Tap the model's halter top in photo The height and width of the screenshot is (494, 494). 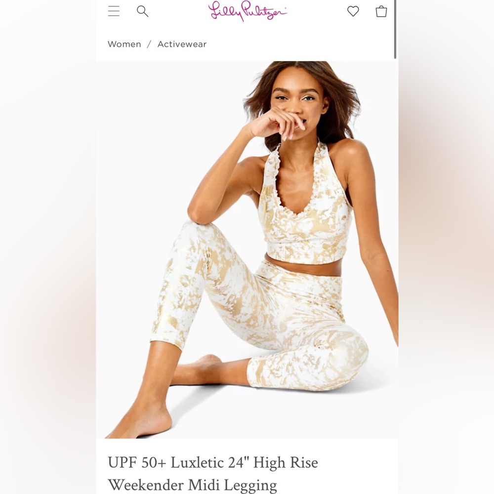[x=305, y=214]
